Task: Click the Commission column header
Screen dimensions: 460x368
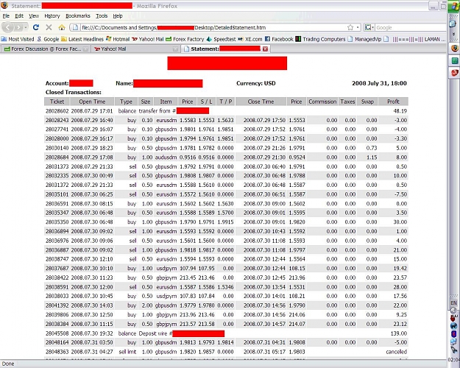Action: tap(322, 102)
